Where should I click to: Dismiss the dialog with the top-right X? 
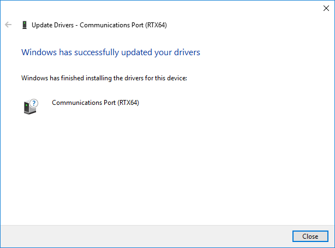(326, 8)
